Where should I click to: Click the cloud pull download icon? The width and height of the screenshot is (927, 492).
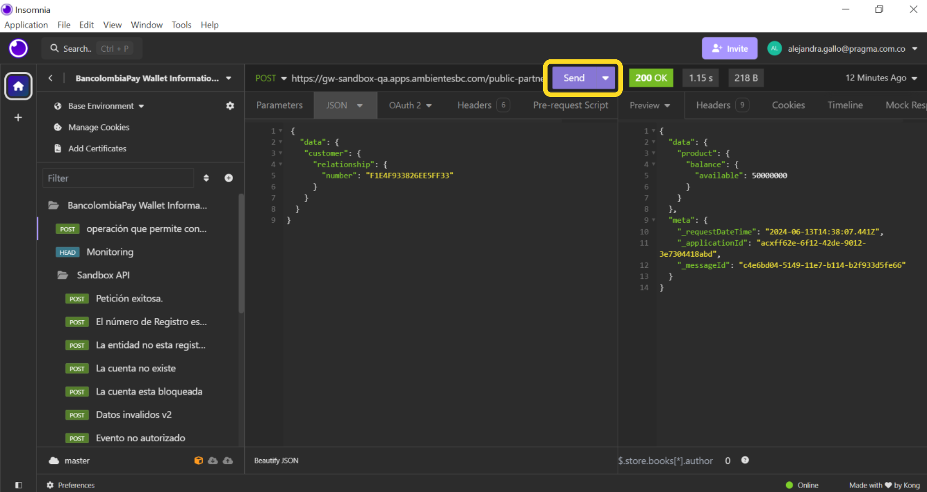pos(213,461)
